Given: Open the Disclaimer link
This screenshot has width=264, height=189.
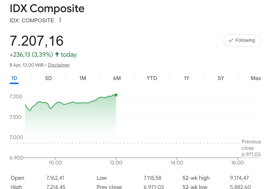Looking at the screenshot, I should pyautogui.click(x=59, y=65).
